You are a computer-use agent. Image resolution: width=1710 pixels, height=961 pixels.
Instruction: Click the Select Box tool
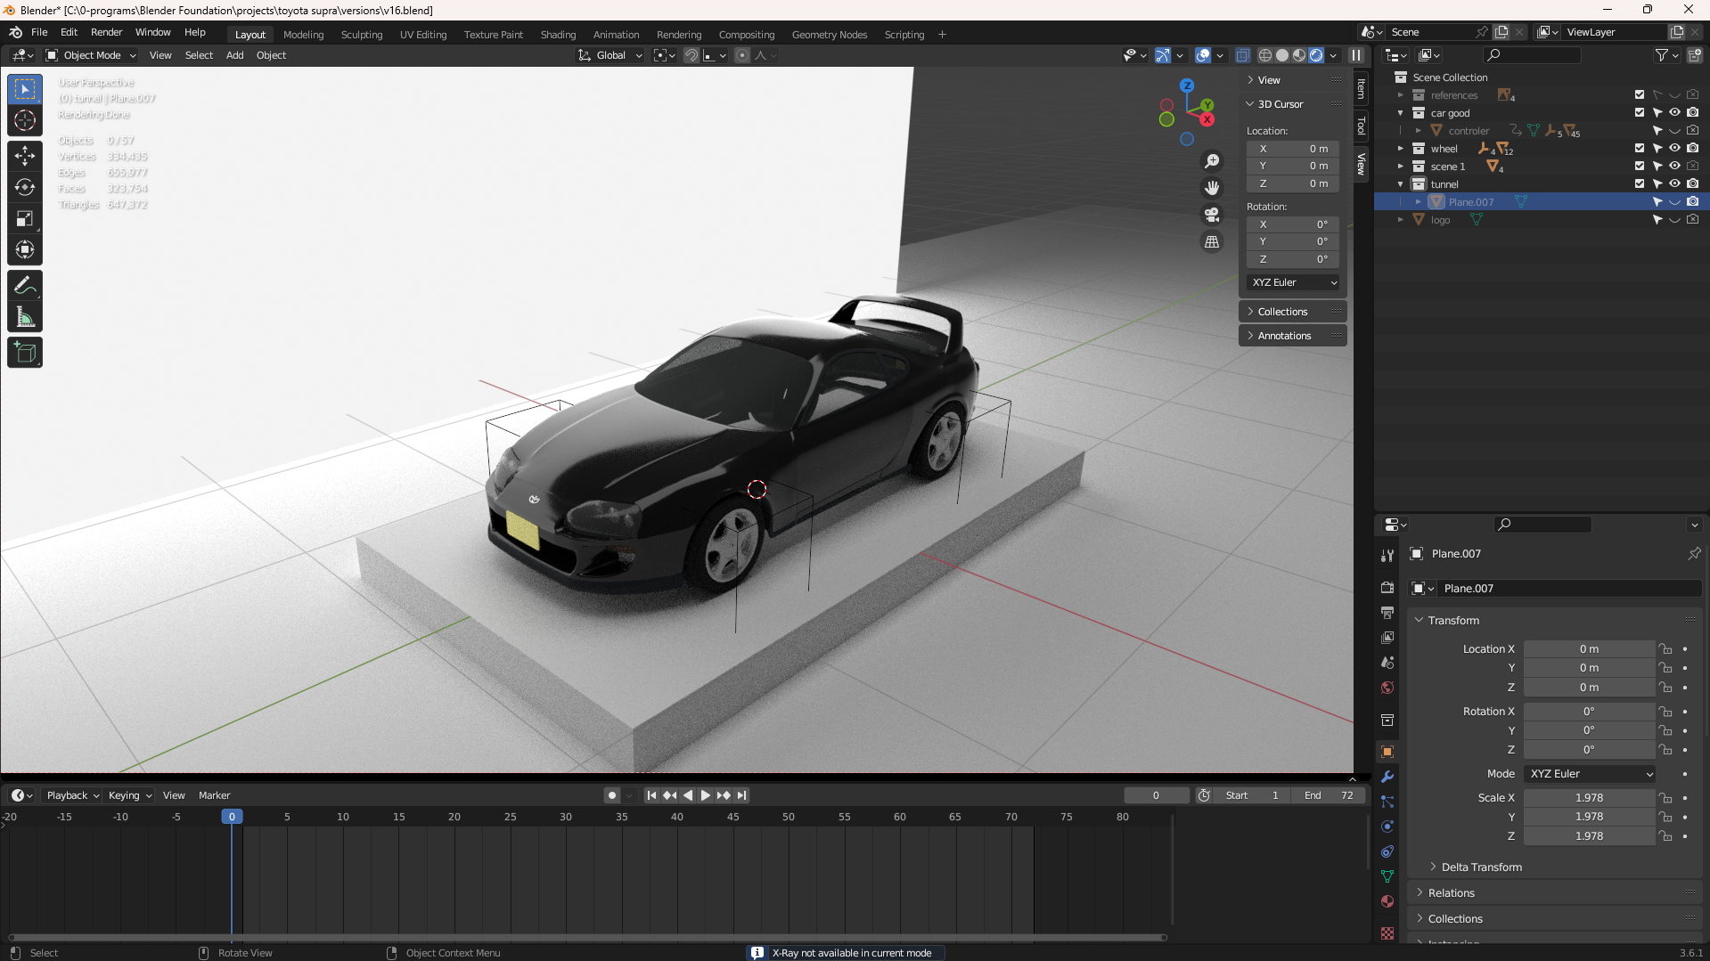pos(25,89)
